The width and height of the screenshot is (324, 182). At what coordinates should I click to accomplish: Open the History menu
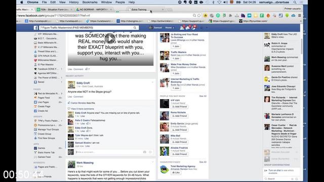[74, 2]
